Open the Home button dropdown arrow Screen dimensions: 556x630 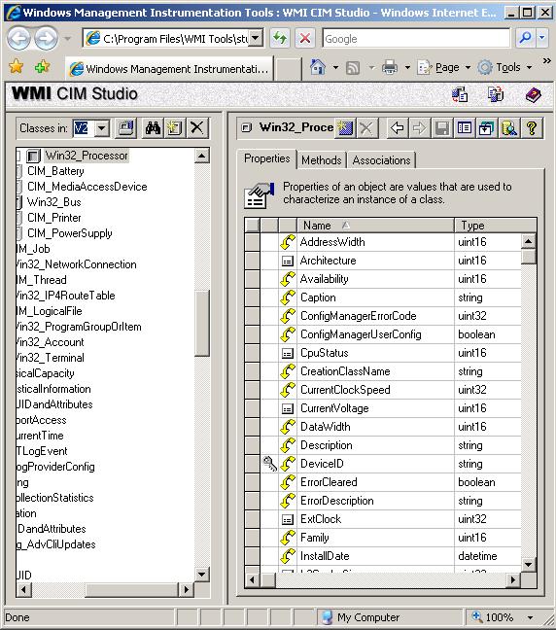(336, 67)
